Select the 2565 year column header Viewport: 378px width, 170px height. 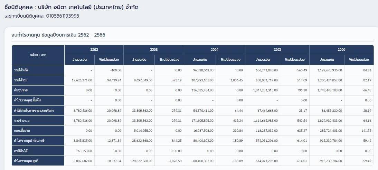(x=277, y=50)
